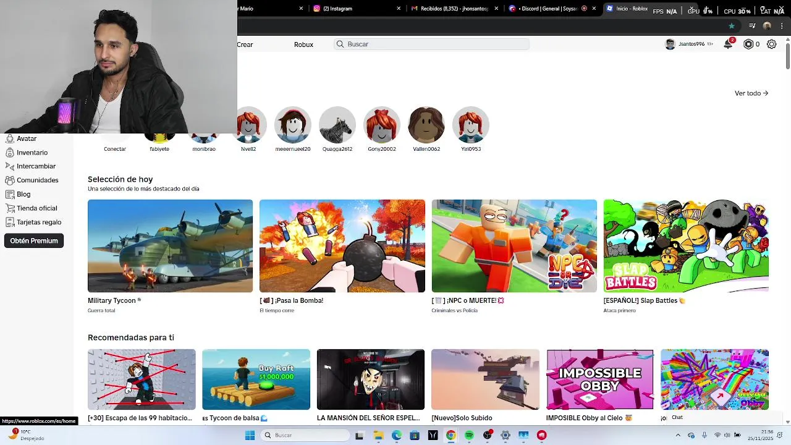Open the Intercambiar sidebar item
This screenshot has width=791, height=445.
(31, 166)
